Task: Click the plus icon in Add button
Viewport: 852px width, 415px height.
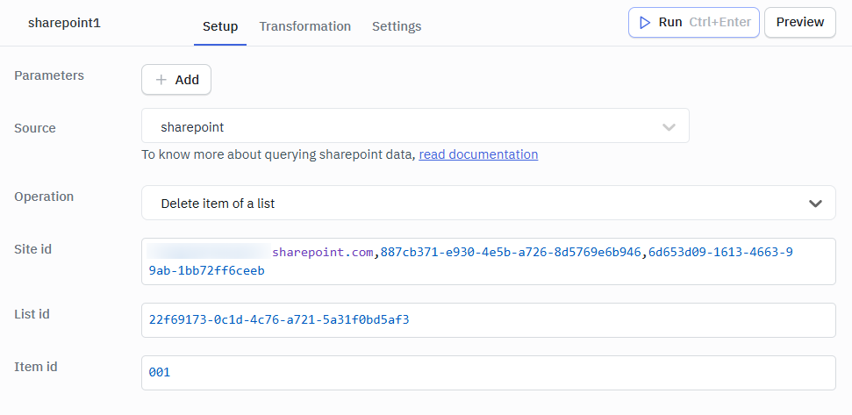Action: coord(161,80)
